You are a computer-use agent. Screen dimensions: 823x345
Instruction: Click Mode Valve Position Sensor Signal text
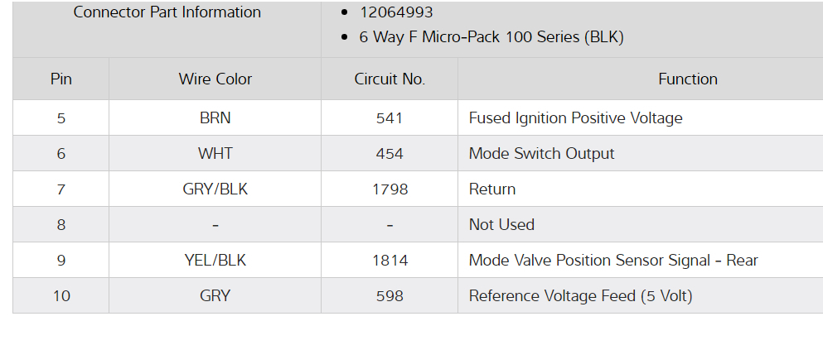coord(612,261)
